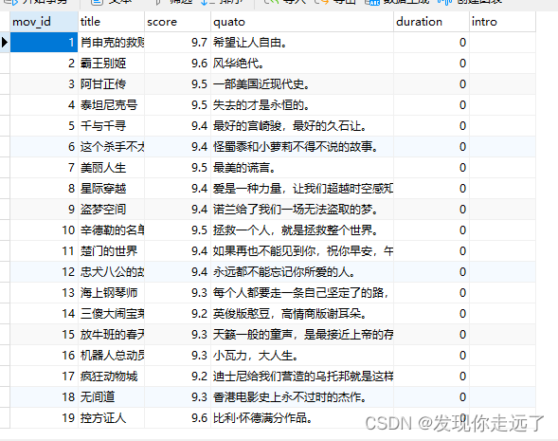
Task: Select the duration column header
Action: pos(431,22)
